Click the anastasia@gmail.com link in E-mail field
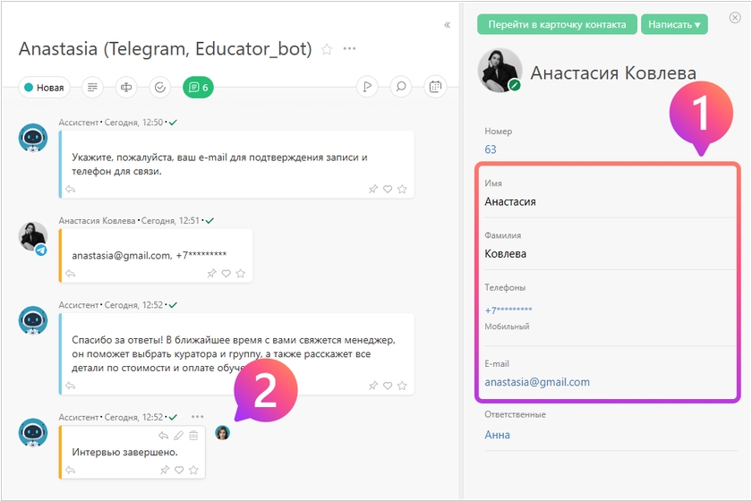The width and height of the screenshot is (752, 501). coord(537,382)
